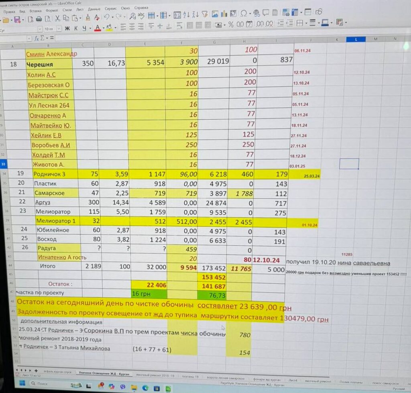Toggle italic formatting (К)
The width and height of the screenshot is (411, 393).
pos(75,29)
